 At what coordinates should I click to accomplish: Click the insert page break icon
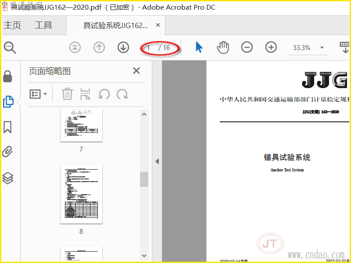(85, 94)
